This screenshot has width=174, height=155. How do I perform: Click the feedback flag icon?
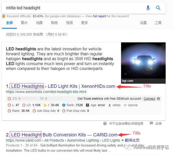point(151,123)
